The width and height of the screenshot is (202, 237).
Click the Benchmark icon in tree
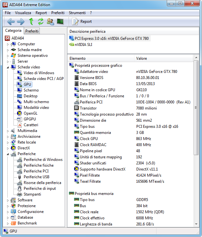pos(13,223)
